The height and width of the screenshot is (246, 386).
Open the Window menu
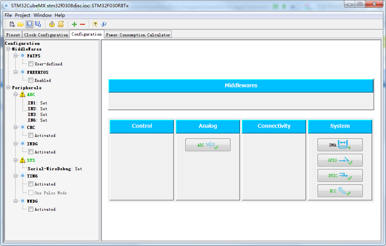(x=43, y=15)
